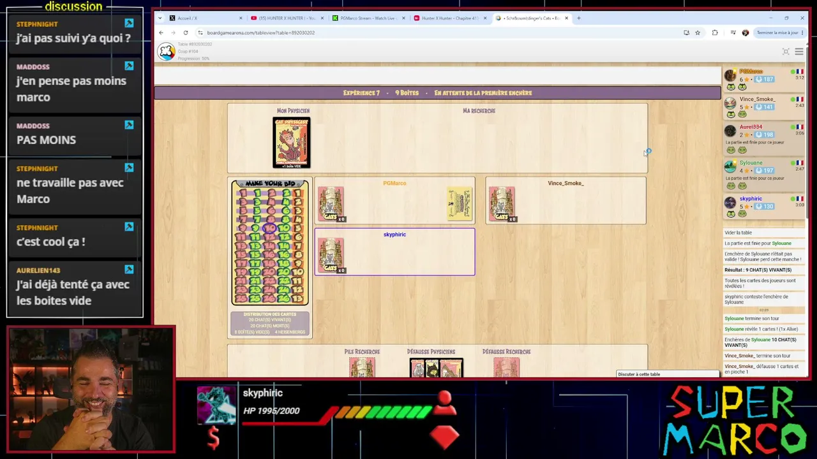Click the Discuter à cette table chat field
Viewport: 817px width, 459px height.
[668, 374]
